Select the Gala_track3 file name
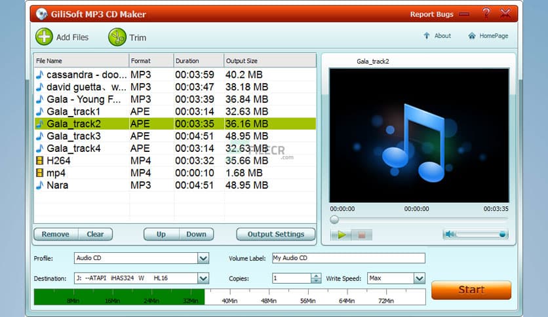 coord(73,136)
